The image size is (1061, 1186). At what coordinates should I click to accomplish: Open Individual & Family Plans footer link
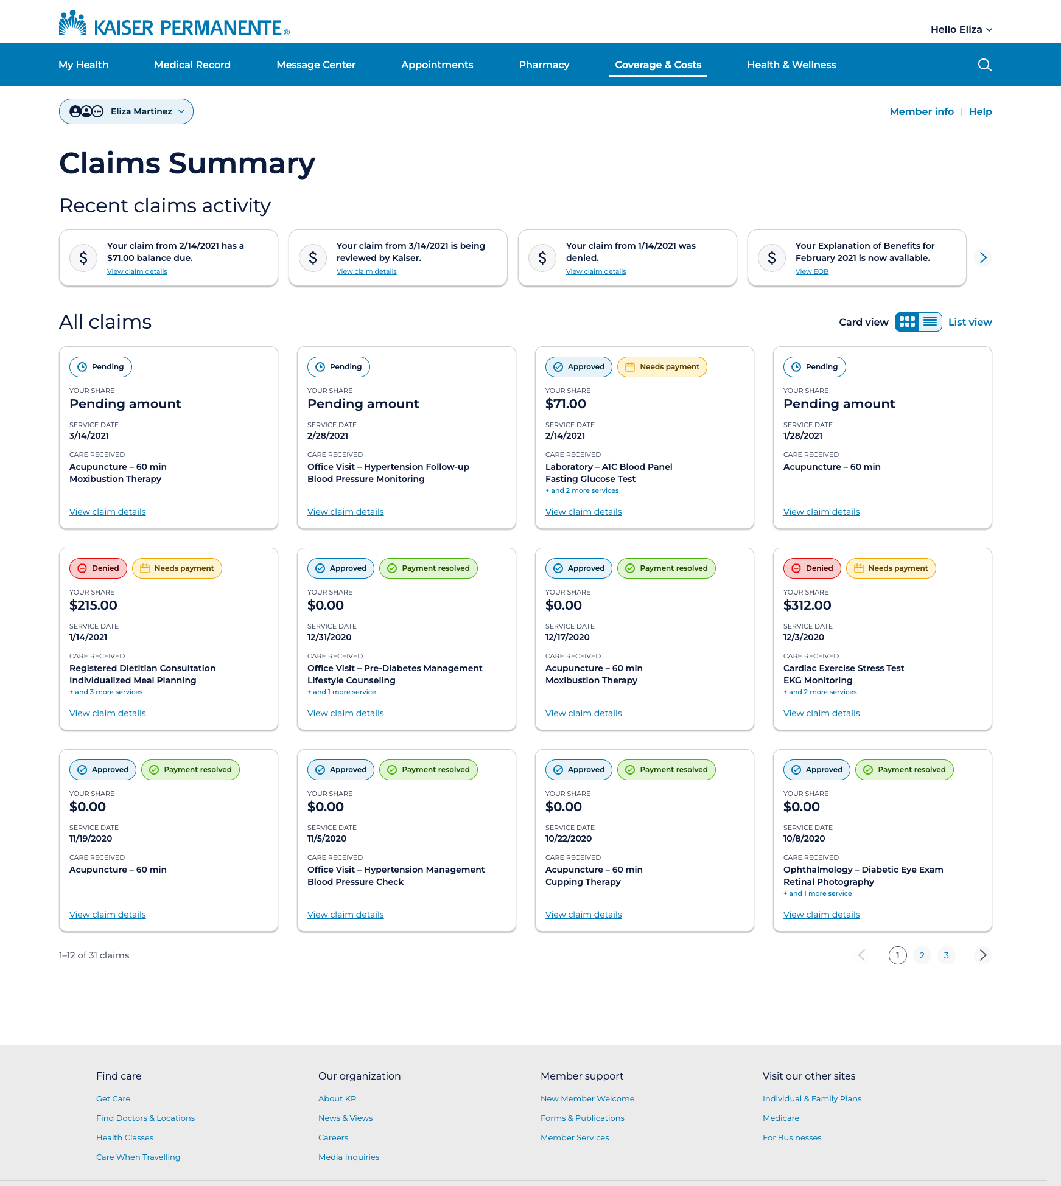pos(812,1098)
